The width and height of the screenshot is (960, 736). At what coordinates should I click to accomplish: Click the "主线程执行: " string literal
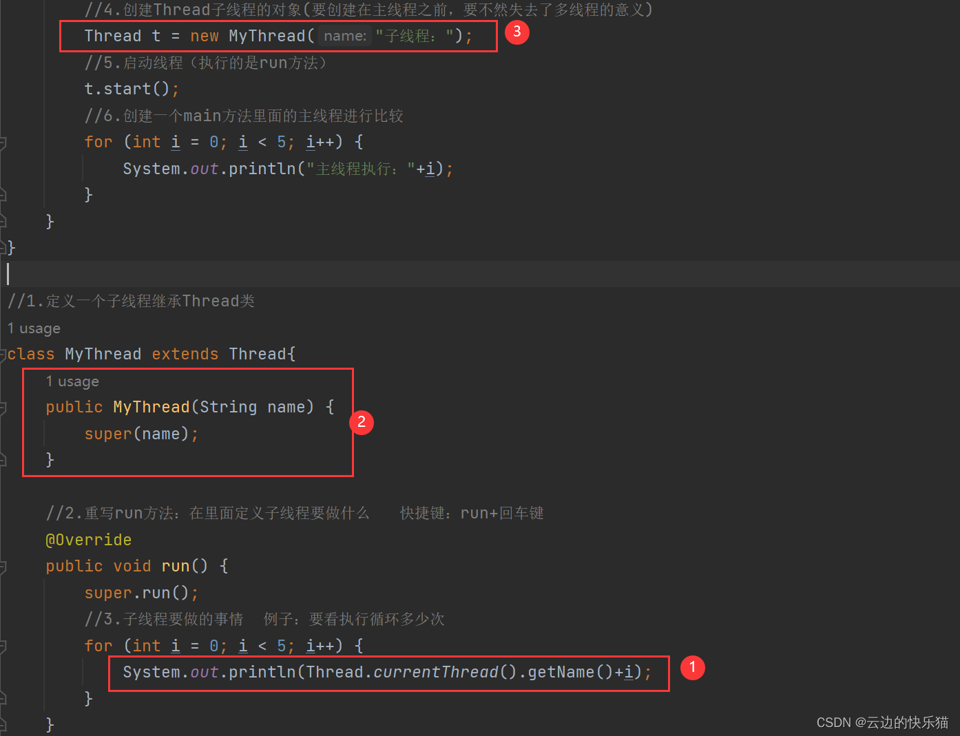point(361,169)
